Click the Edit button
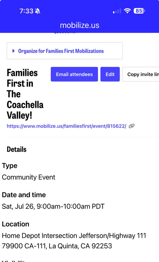 110,74
